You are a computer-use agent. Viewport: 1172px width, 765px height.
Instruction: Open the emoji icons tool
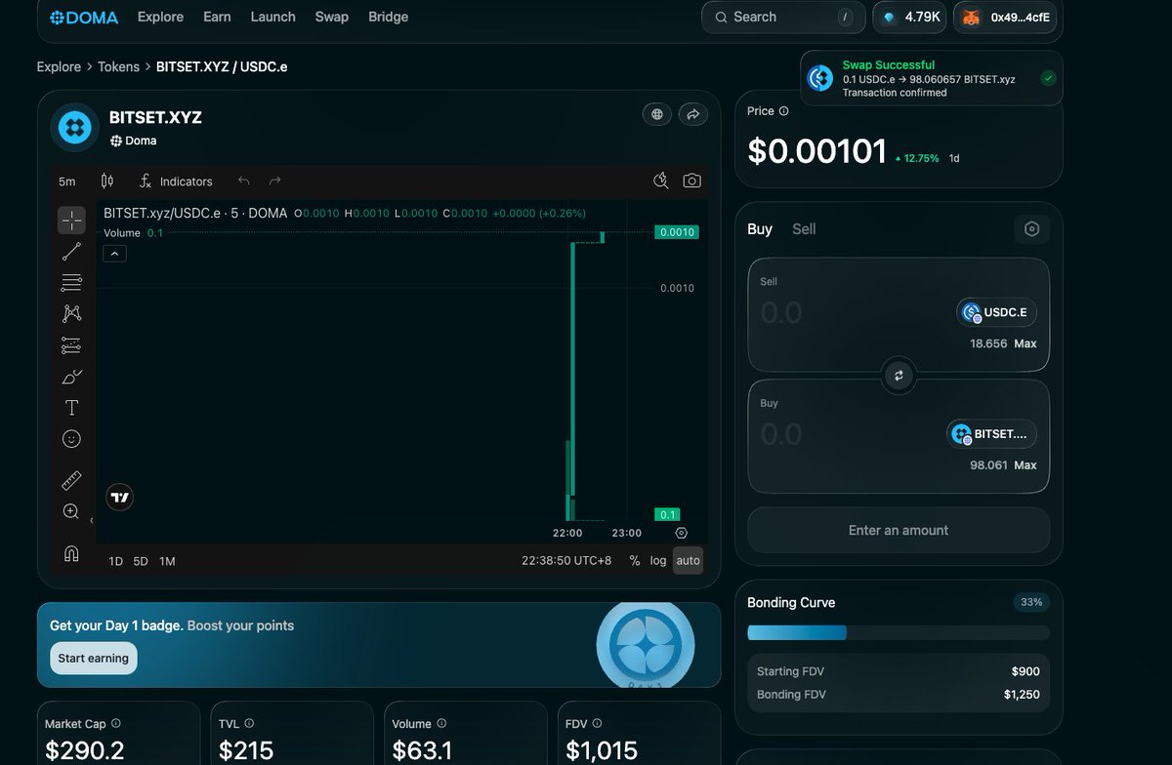coord(71,439)
